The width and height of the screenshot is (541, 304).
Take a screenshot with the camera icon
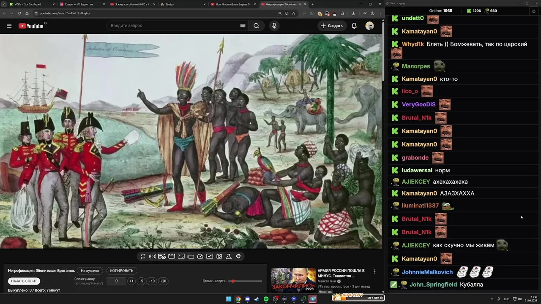click(x=219, y=256)
